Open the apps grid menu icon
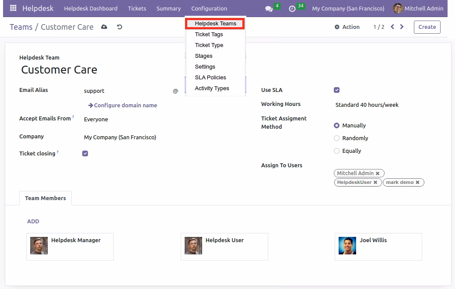 (13, 8)
